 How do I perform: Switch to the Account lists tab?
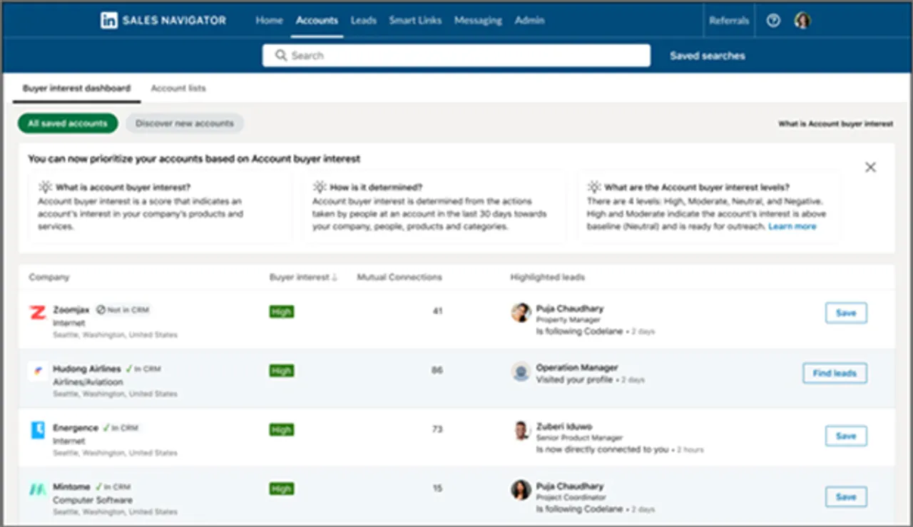coord(178,88)
